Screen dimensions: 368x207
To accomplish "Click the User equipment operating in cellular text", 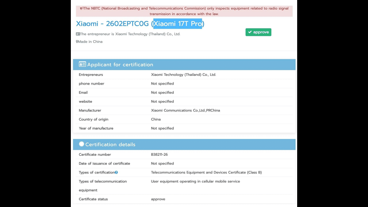I will click(x=195, y=181).
